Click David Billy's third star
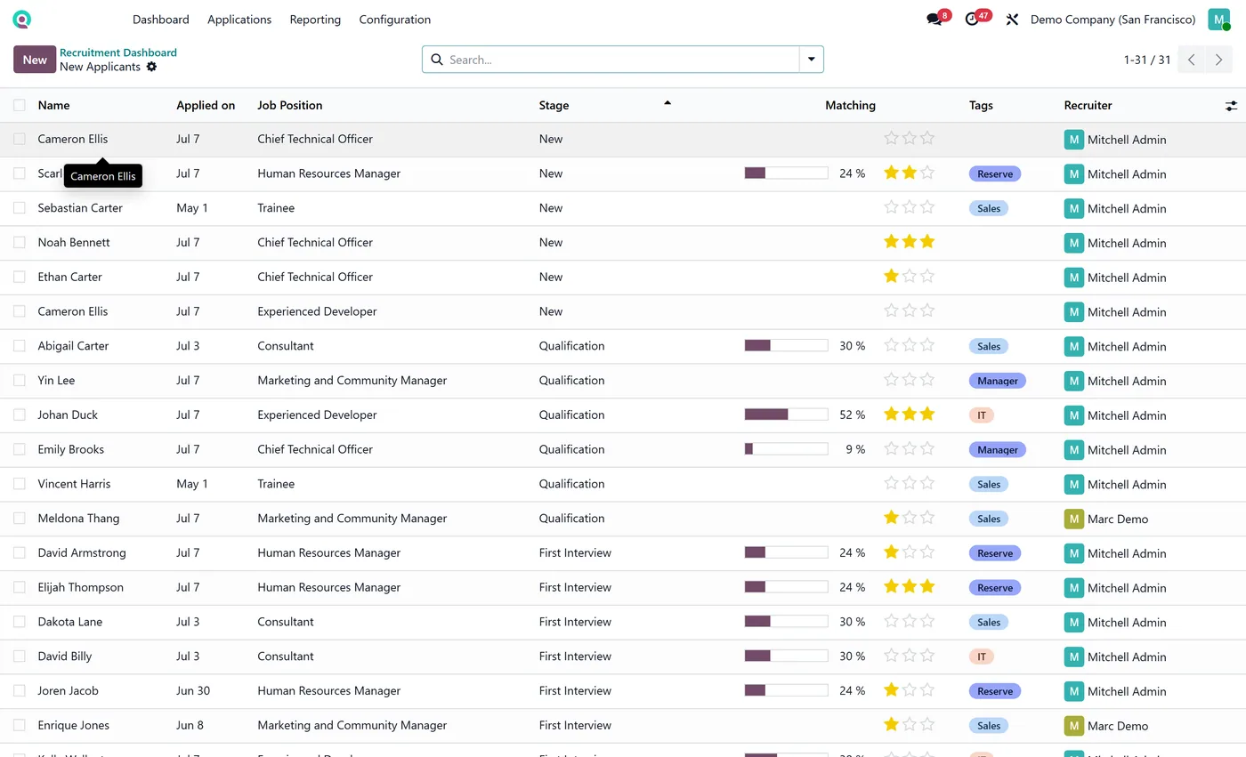This screenshot has width=1246, height=757. pos(927,656)
